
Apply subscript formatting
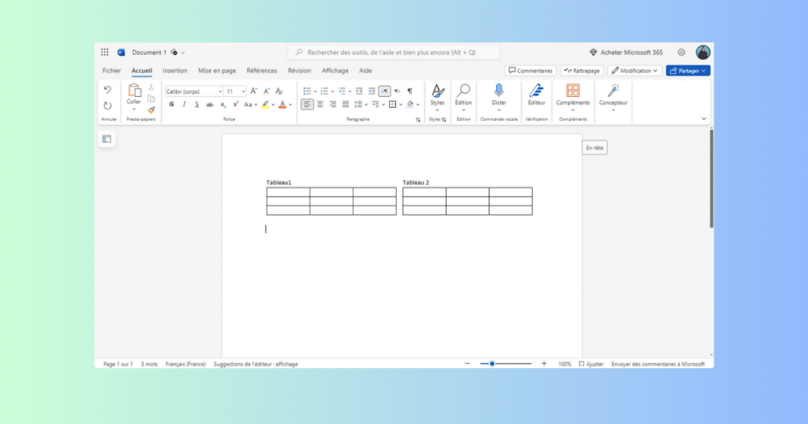(x=223, y=105)
